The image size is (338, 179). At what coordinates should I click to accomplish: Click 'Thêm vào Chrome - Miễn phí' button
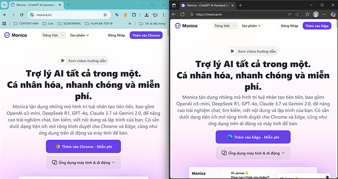(x=83, y=147)
